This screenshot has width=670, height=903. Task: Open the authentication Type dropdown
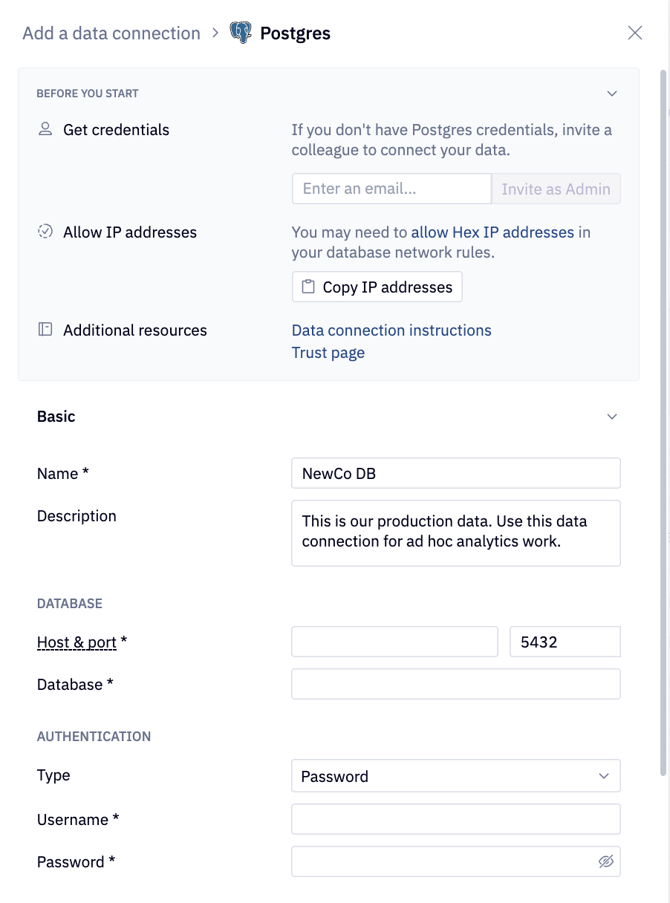(455, 776)
